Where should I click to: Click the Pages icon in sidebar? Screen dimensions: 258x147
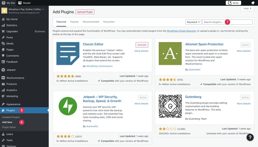pos(3,49)
